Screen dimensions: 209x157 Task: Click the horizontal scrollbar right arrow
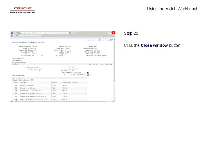(113, 101)
